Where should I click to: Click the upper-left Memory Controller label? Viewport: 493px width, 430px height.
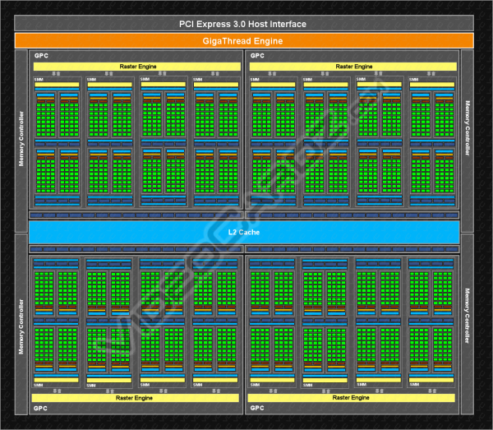[21, 139]
